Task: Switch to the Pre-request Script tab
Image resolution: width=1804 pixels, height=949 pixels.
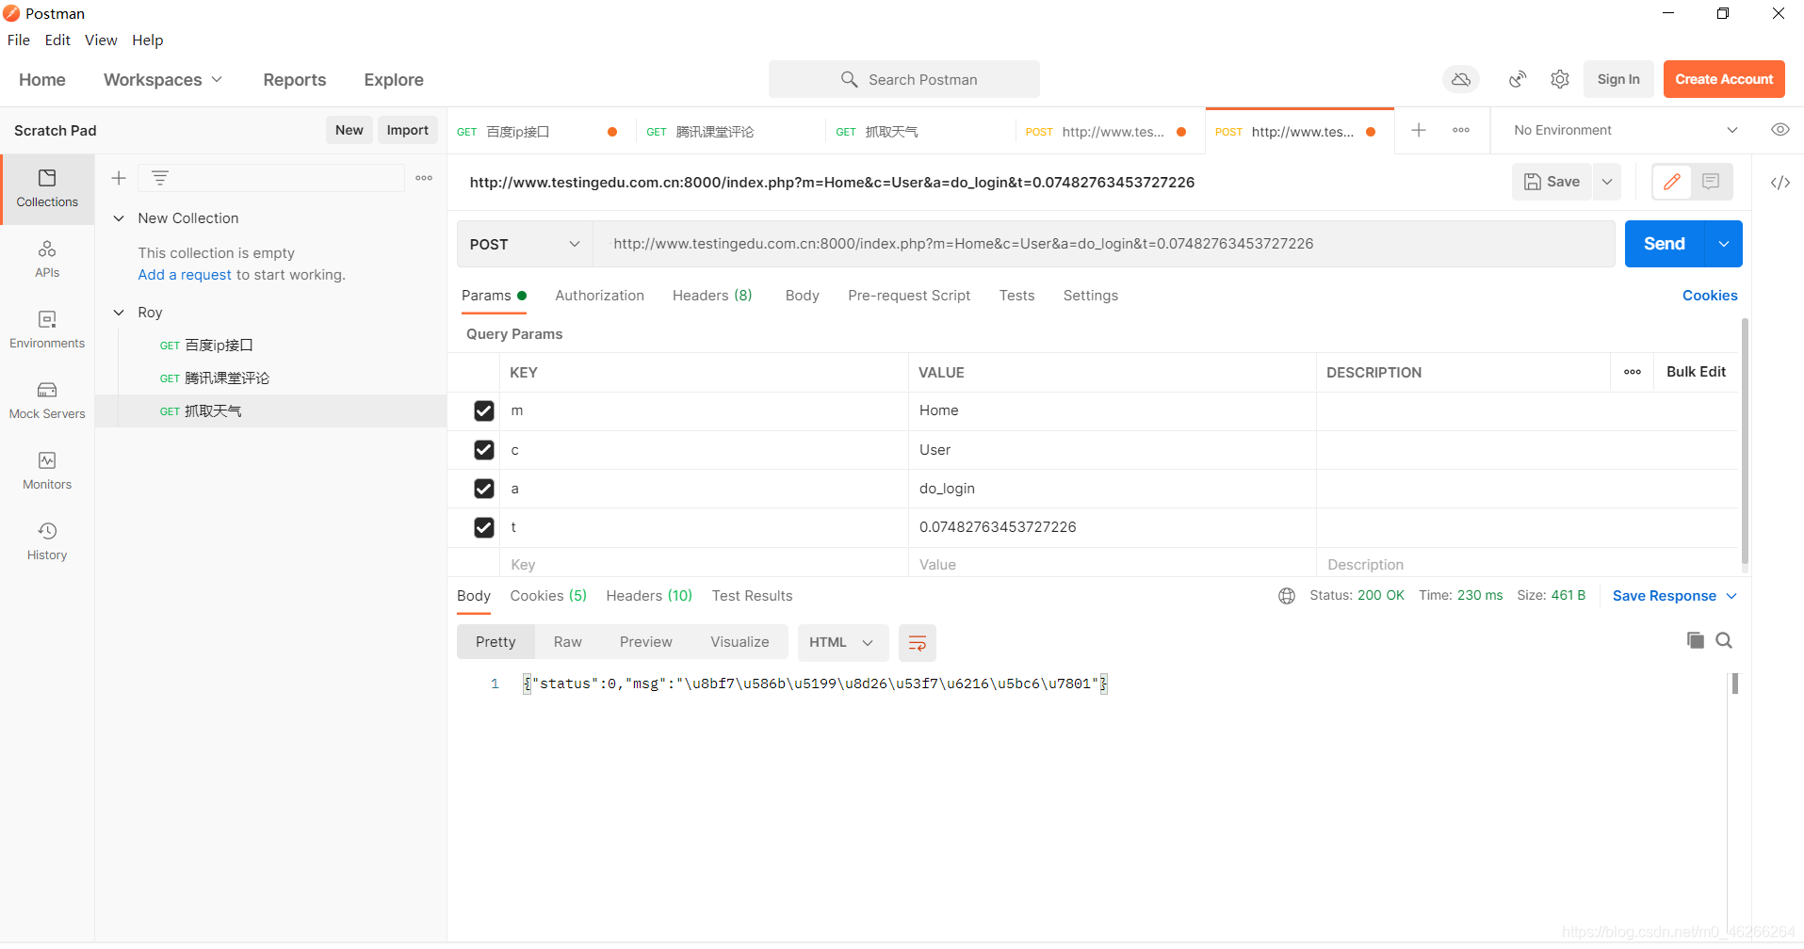Action: click(909, 296)
